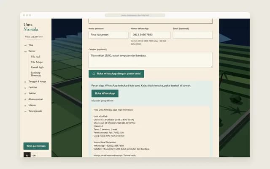Click the 'Pesan siap' status message
The height and width of the screenshot is (169, 270).
pyautogui.click(x=141, y=86)
